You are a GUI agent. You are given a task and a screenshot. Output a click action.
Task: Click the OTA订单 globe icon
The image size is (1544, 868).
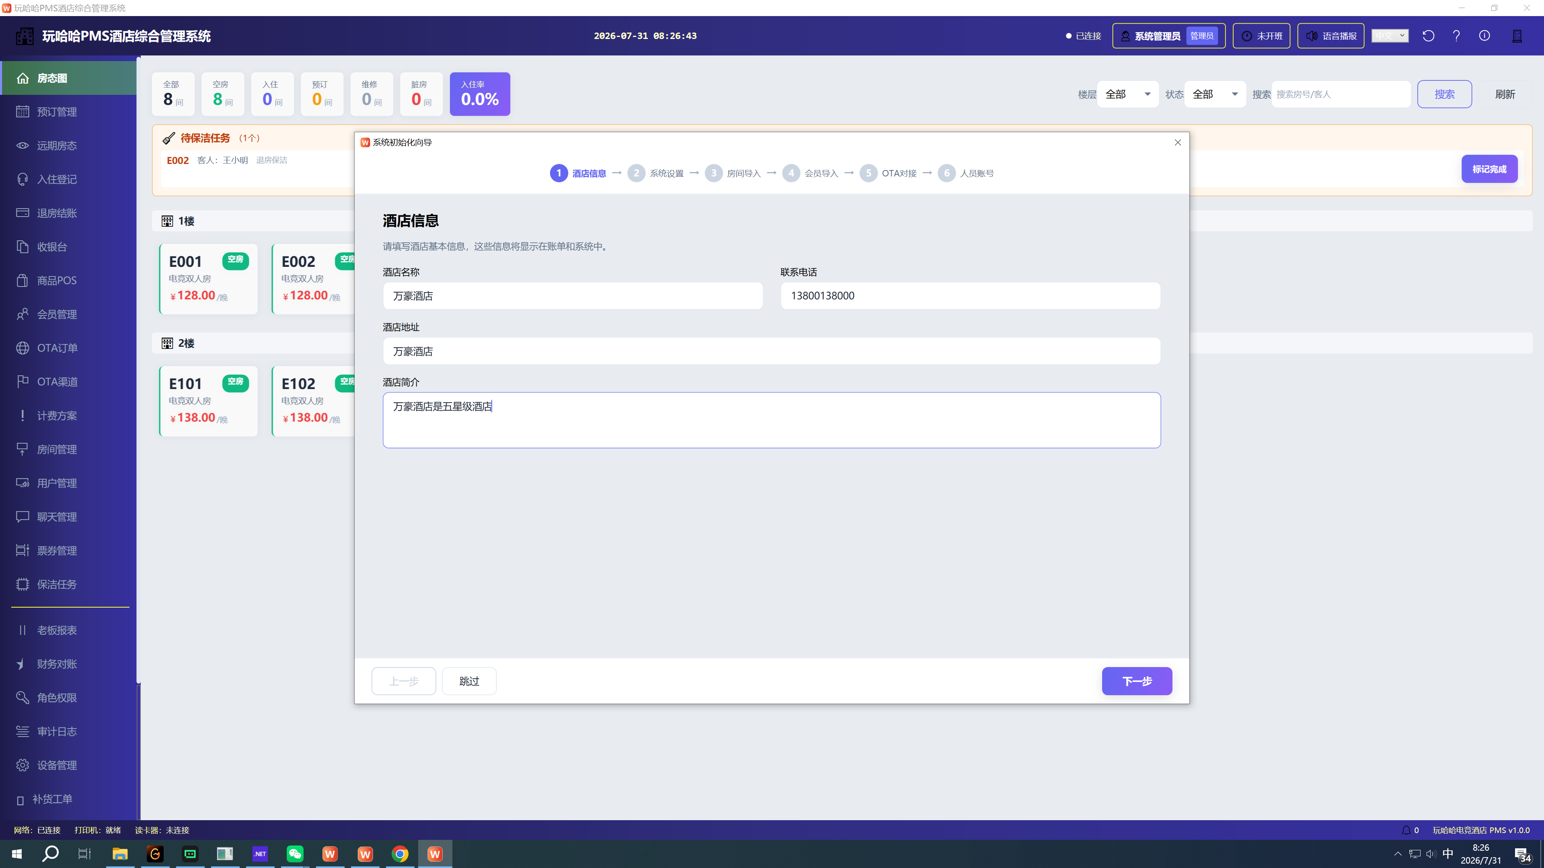pos(22,348)
